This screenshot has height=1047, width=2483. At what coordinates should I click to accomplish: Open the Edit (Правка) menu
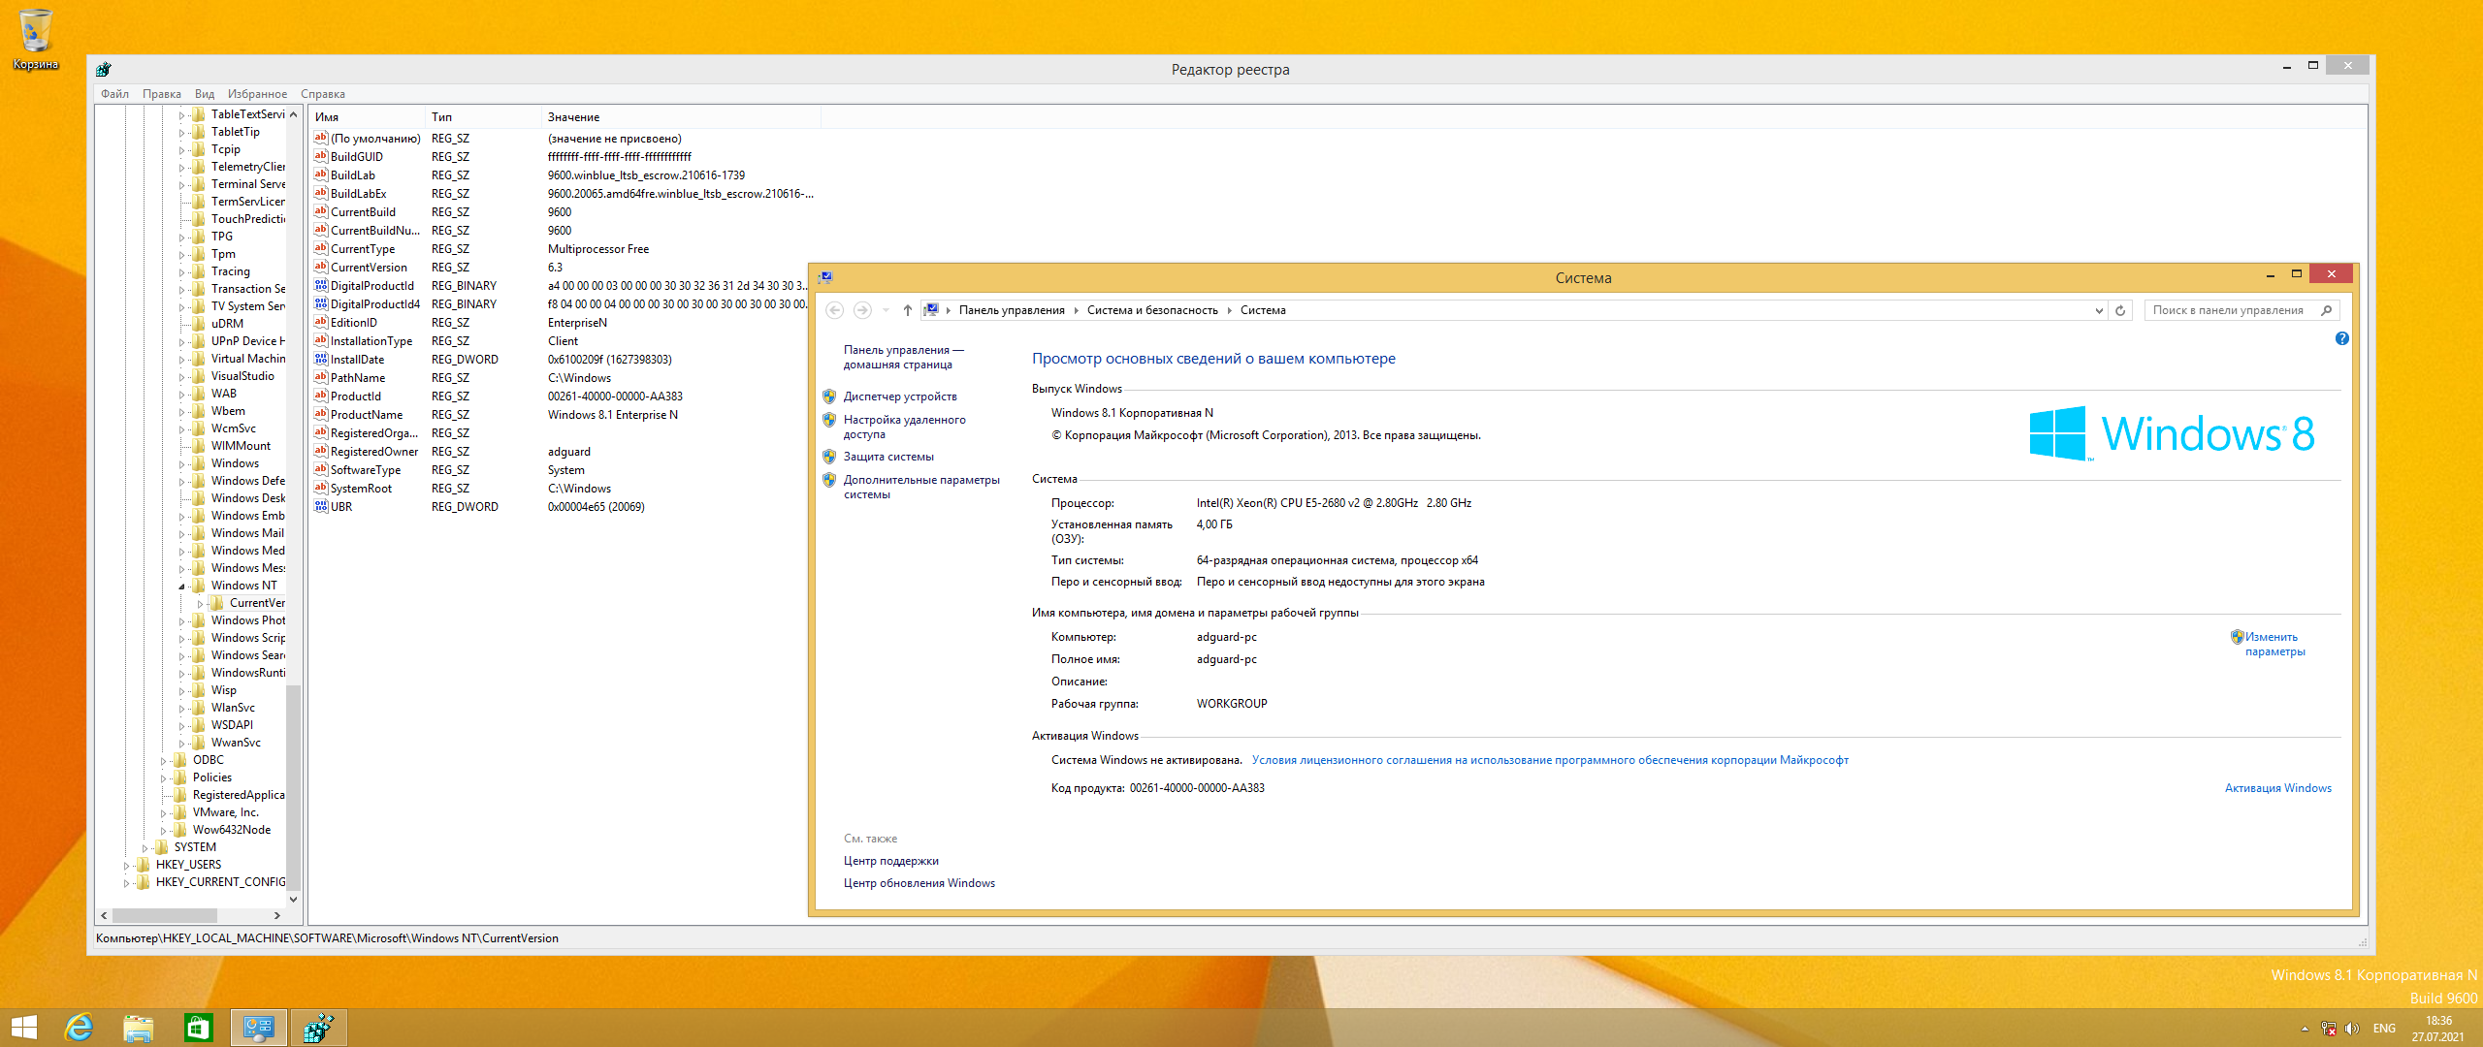pyautogui.click(x=162, y=94)
